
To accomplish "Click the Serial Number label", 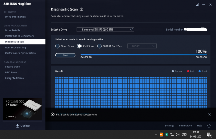I will coord(175,30).
